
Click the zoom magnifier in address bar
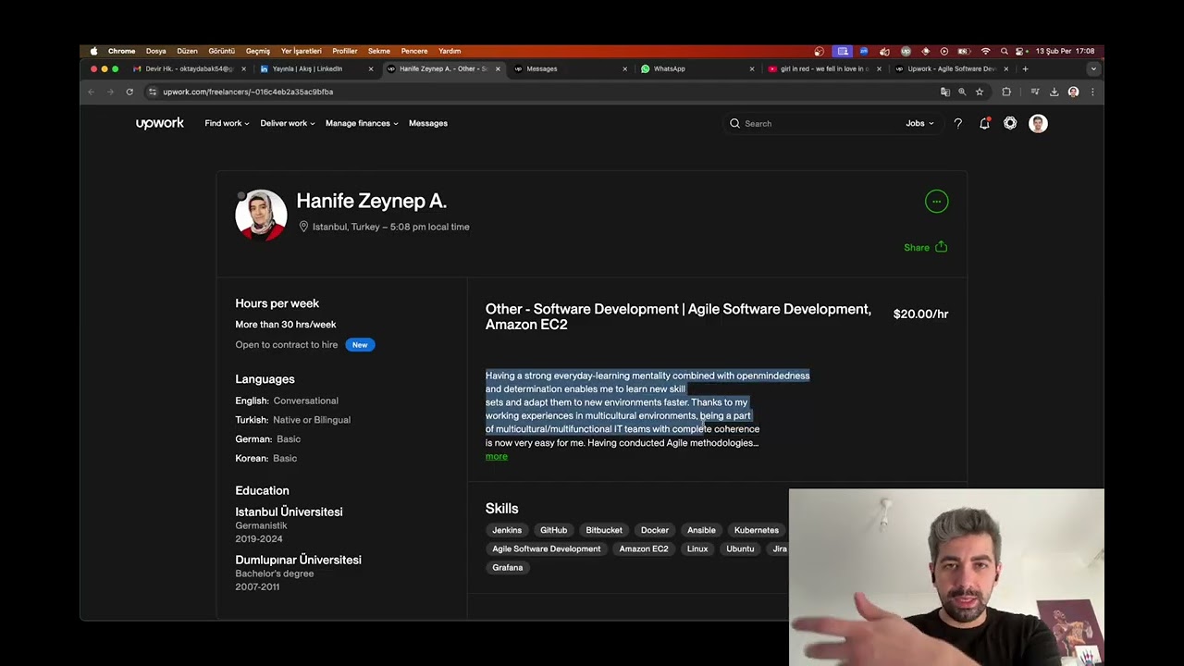(x=962, y=92)
